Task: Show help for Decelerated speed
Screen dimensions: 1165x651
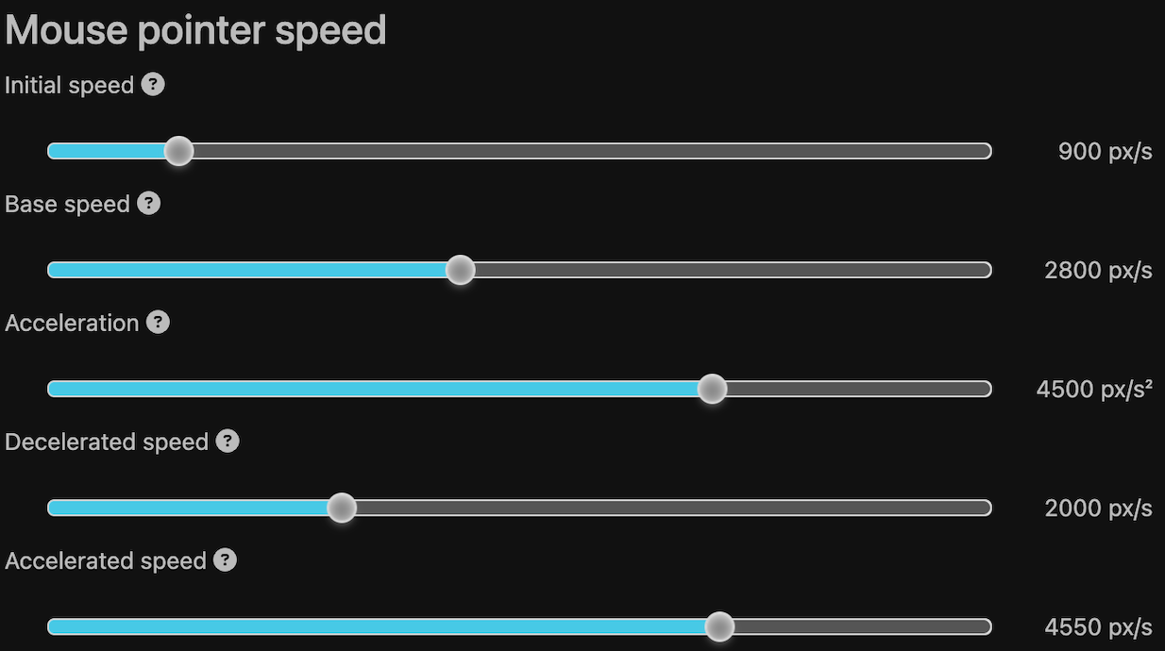Action: [x=228, y=442]
